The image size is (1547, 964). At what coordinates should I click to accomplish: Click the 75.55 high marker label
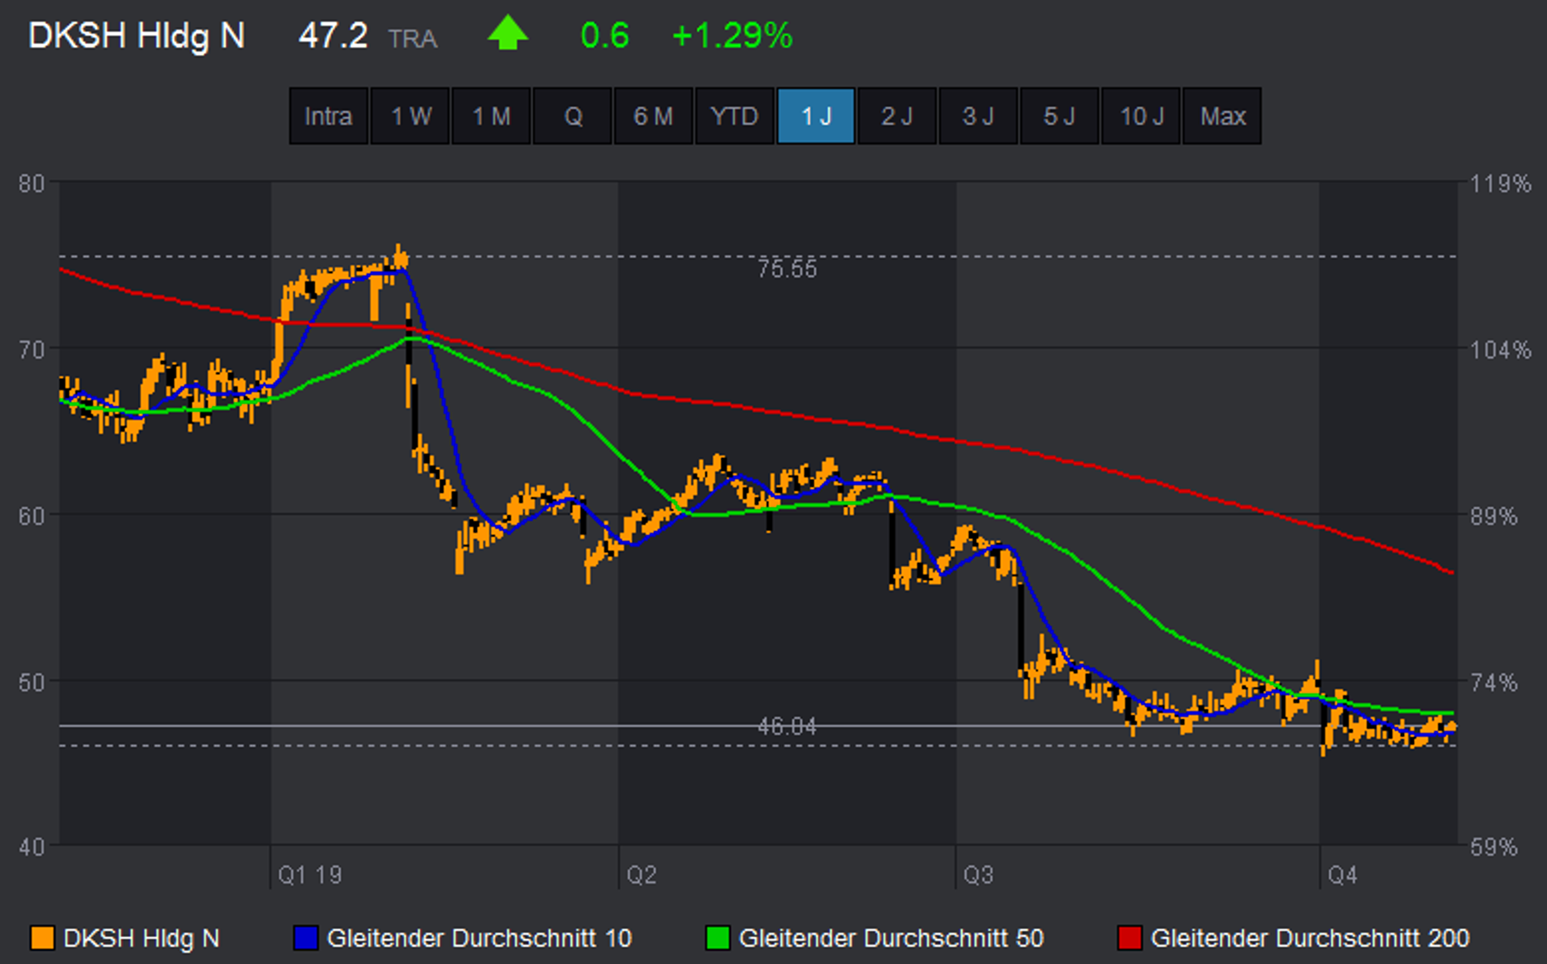(x=787, y=269)
